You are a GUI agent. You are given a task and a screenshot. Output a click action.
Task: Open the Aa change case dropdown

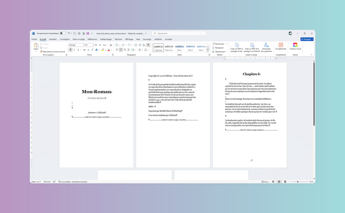105,45
